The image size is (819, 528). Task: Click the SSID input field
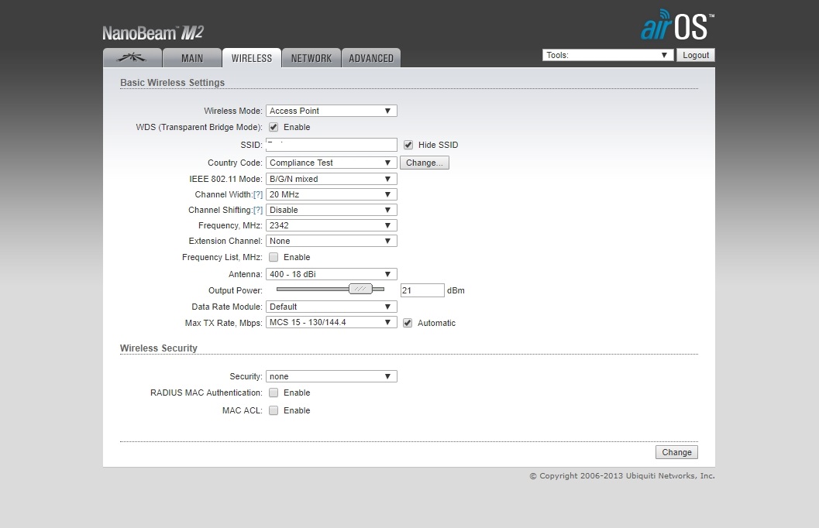click(x=331, y=145)
